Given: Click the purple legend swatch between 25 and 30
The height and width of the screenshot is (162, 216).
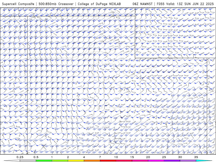Looking at the screenshot, I should (x=172, y=161).
